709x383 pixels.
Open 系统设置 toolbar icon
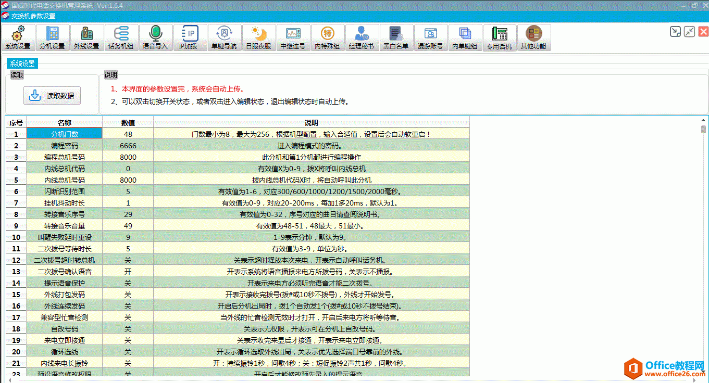18,38
